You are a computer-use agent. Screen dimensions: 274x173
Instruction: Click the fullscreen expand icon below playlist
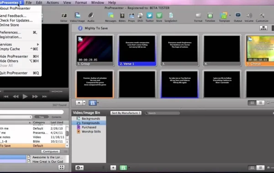[x=62, y=168]
